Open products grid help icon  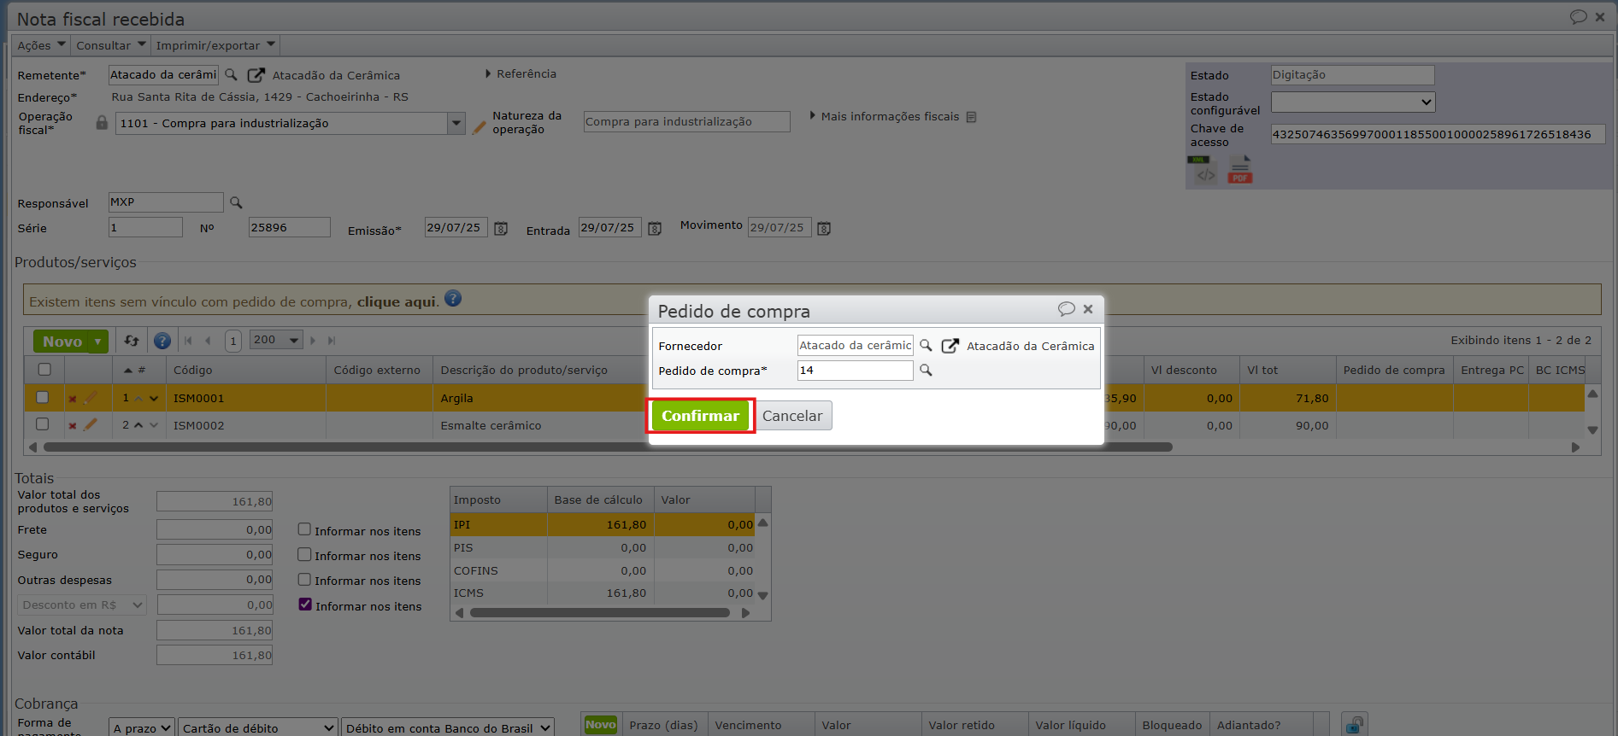[x=162, y=341]
